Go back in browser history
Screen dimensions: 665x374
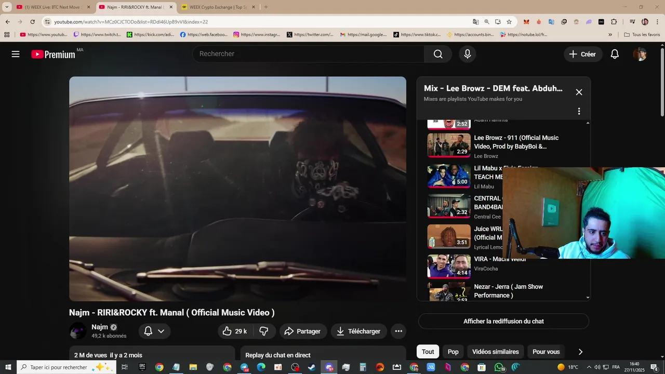click(x=7, y=22)
